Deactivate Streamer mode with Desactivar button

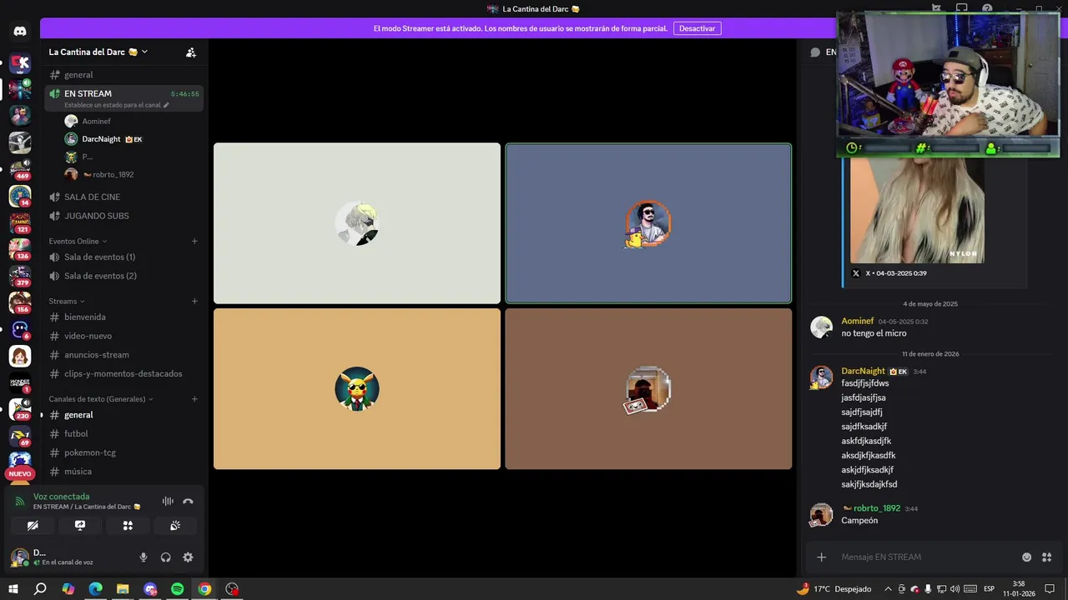(697, 28)
